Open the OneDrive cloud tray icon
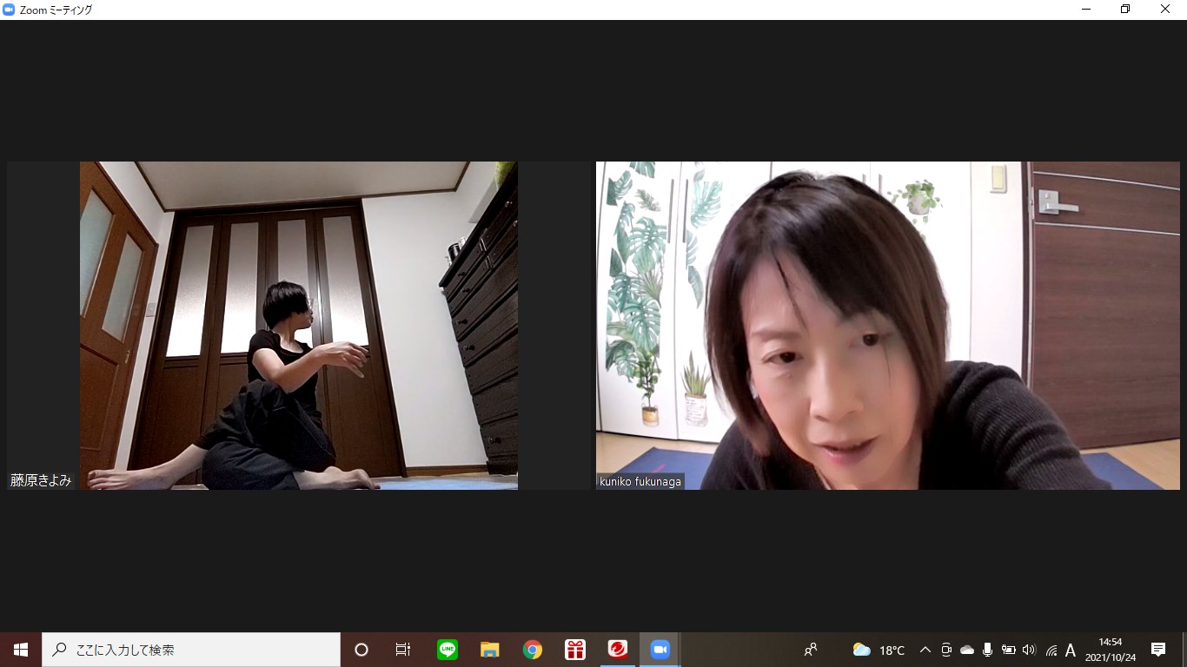 [x=967, y=650]
